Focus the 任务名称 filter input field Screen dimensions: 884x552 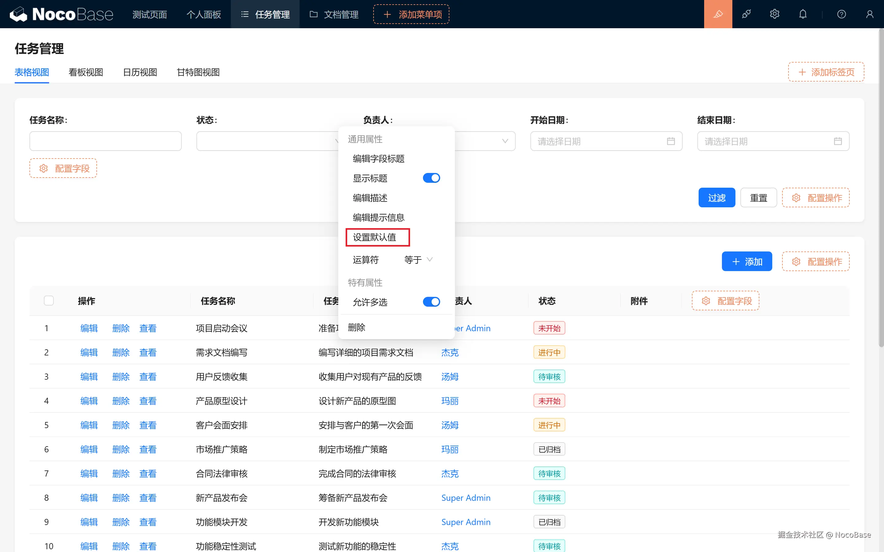click(105, 141)
